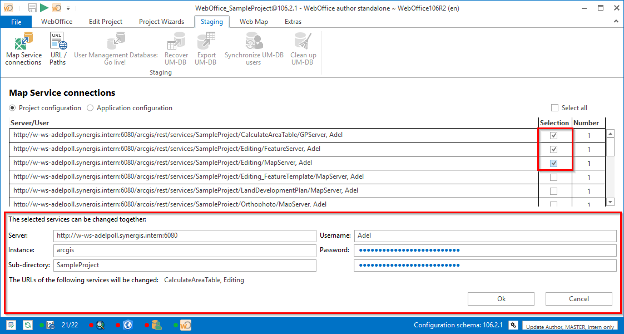Image resolution: width=624 pixels, height=334 pixels.
Task: Confirm changes with the Ok button
Action: [500, 298]
